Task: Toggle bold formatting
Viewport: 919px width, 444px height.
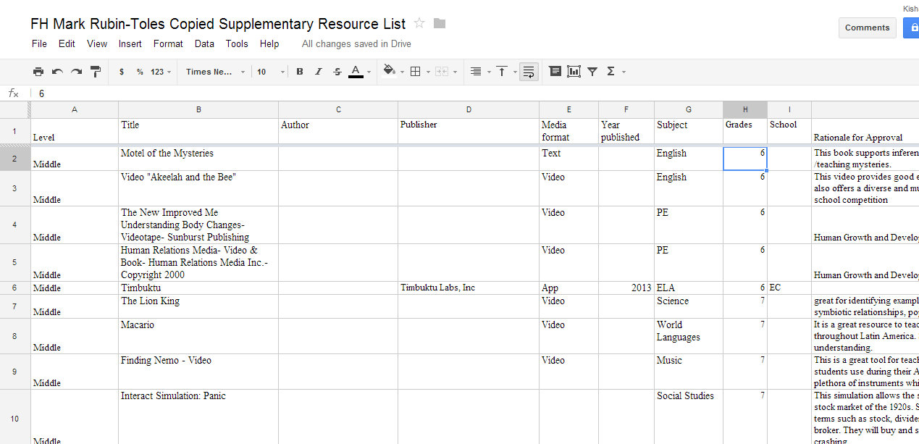Action: (299, 72)
